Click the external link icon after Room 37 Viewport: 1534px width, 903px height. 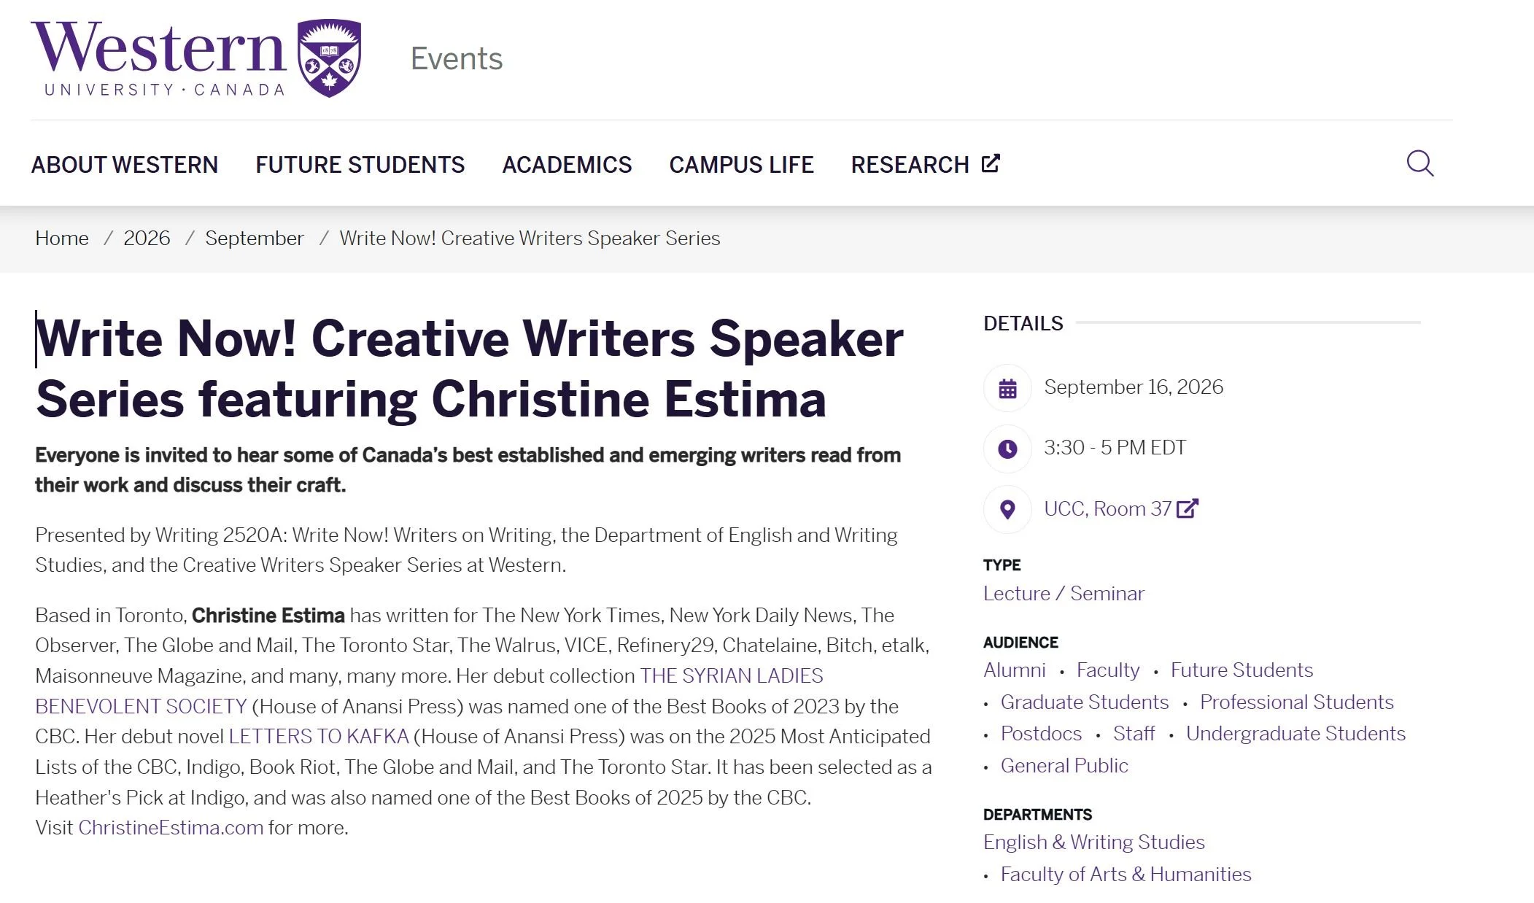(x=1188, y=508)
